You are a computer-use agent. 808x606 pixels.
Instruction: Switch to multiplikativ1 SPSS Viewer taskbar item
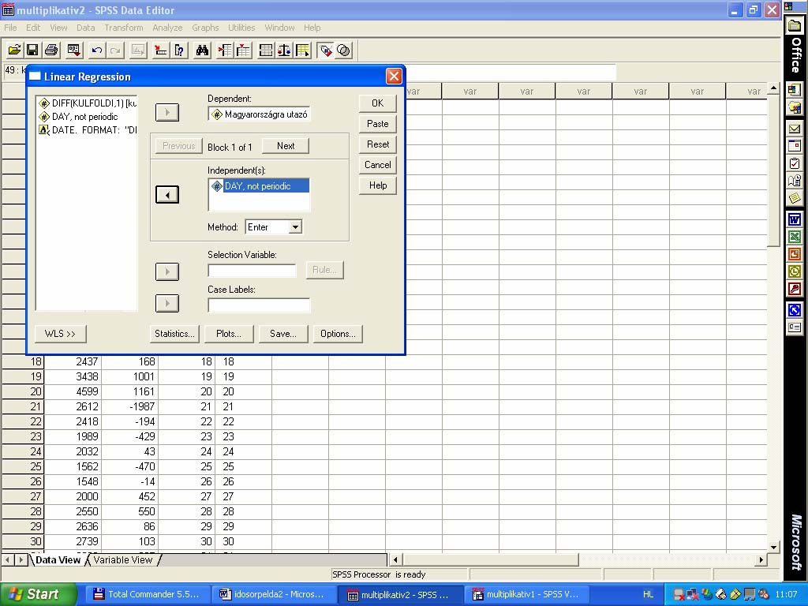point(525,594)
